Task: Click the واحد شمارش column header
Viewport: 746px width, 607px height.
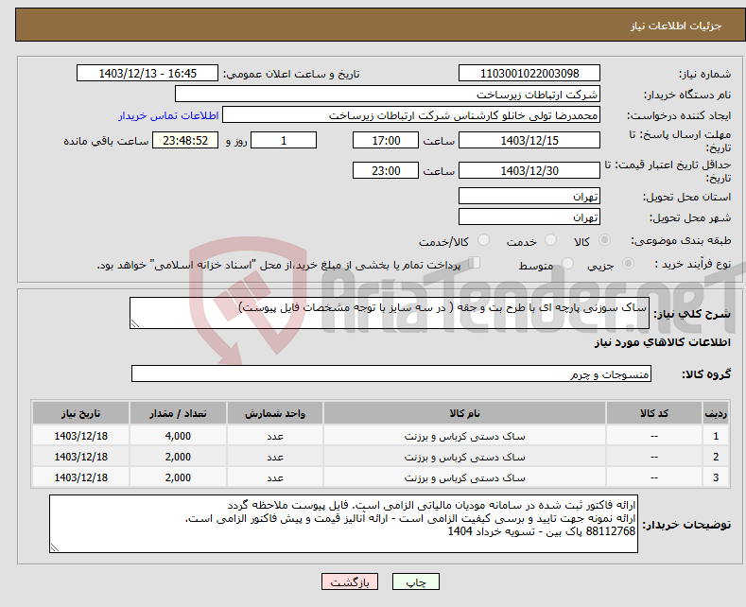Action: coord(275,413)
